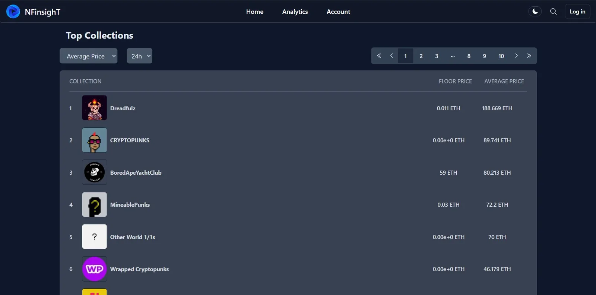This screenshot has width=596, height=295.
Task: Go to the Home menu item
Action: coord(255,12)
